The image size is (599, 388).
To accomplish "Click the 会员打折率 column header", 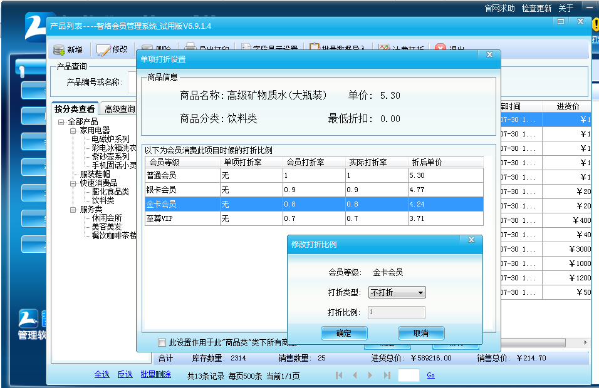I will [315, 162].
